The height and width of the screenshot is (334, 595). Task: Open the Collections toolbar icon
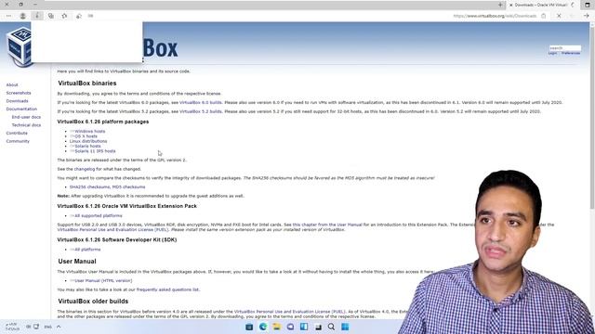tap(51, 16)
